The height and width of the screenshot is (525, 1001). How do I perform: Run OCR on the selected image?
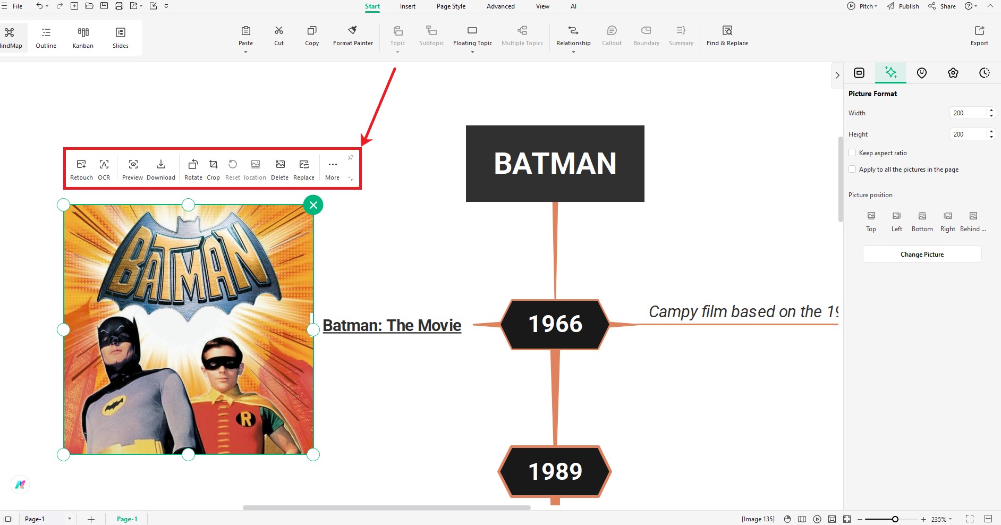[x=104, y=170]
